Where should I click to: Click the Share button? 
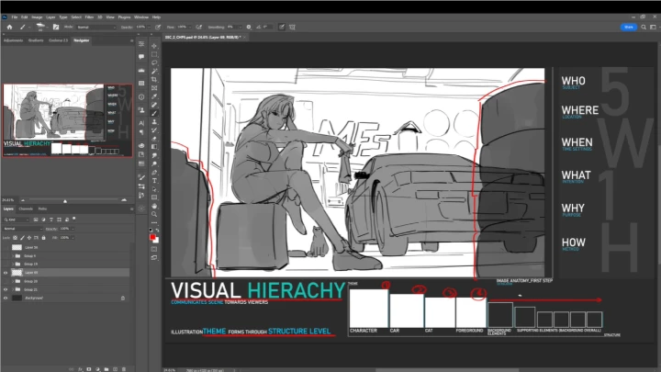[628, 27]
